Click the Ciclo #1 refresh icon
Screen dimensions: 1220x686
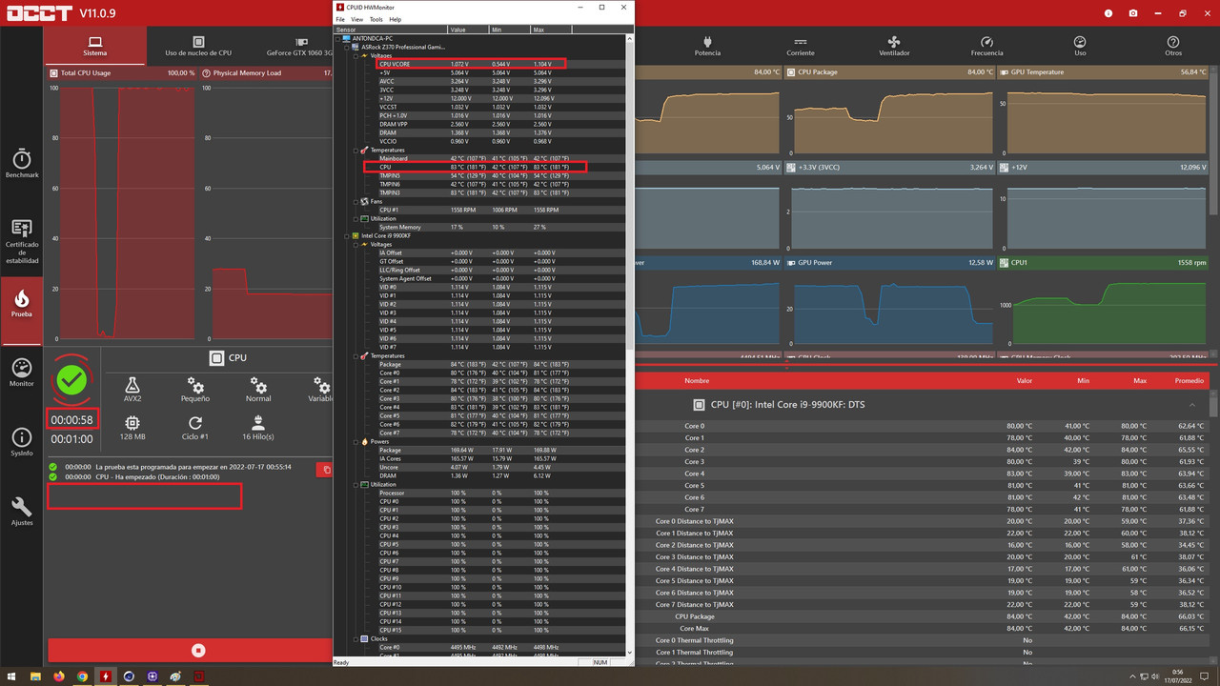point(195,423)
